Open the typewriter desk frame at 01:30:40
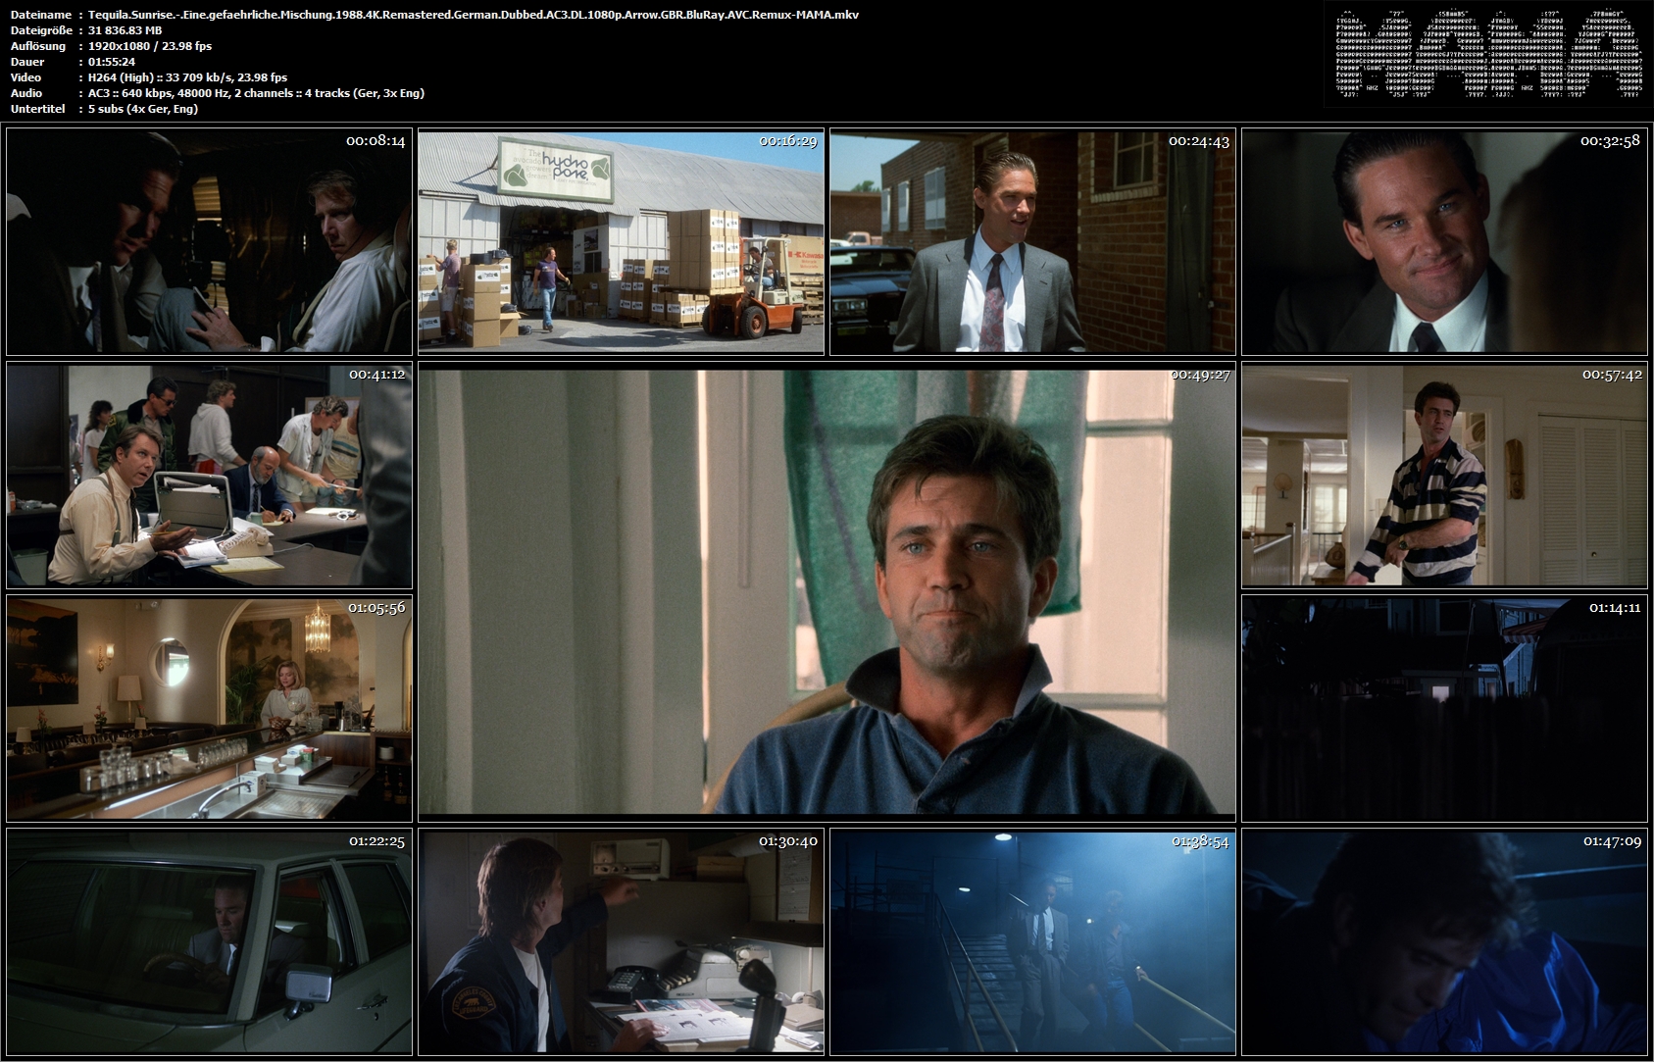 point(621,941)
